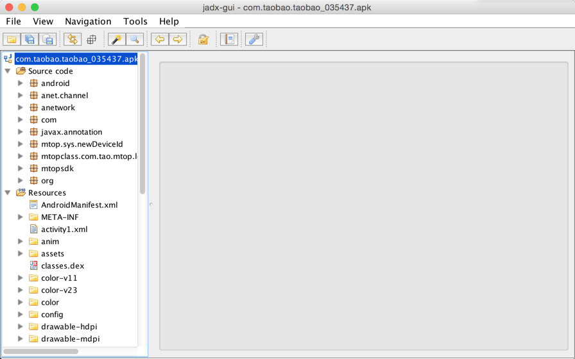Expand the color-v11 folder

[21, 278]
